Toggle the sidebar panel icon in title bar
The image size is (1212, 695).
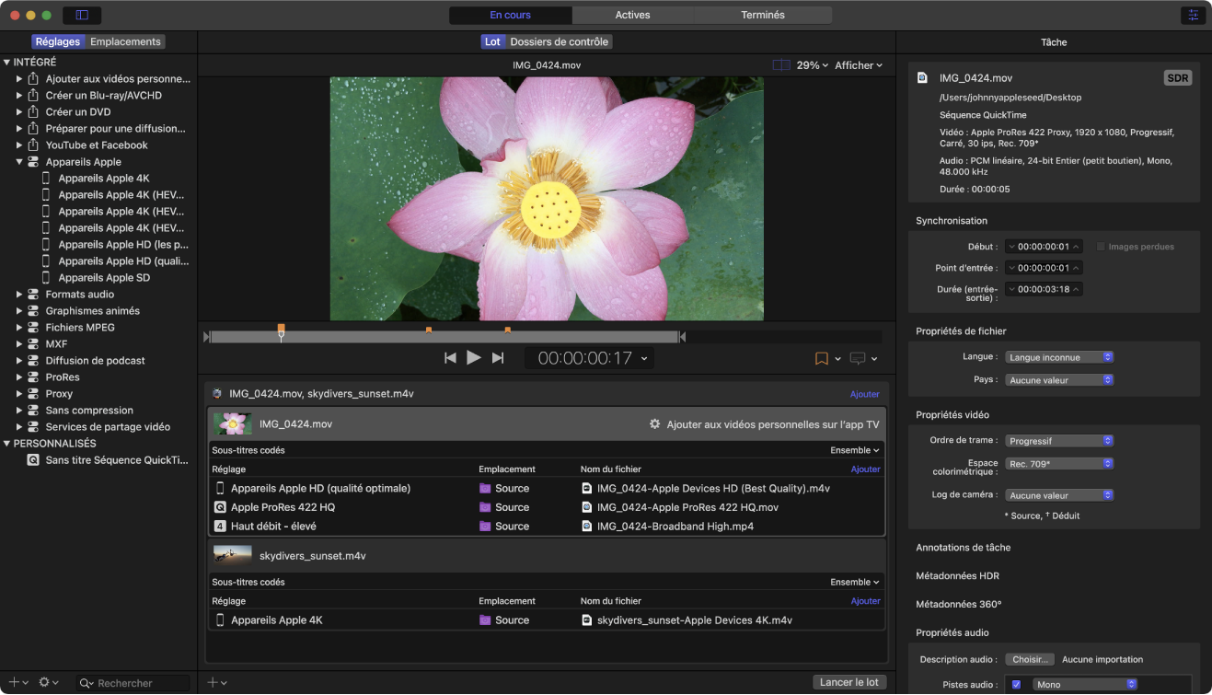(82, 16)
